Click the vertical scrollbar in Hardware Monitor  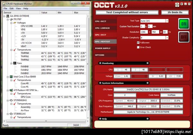coord(88,64)
